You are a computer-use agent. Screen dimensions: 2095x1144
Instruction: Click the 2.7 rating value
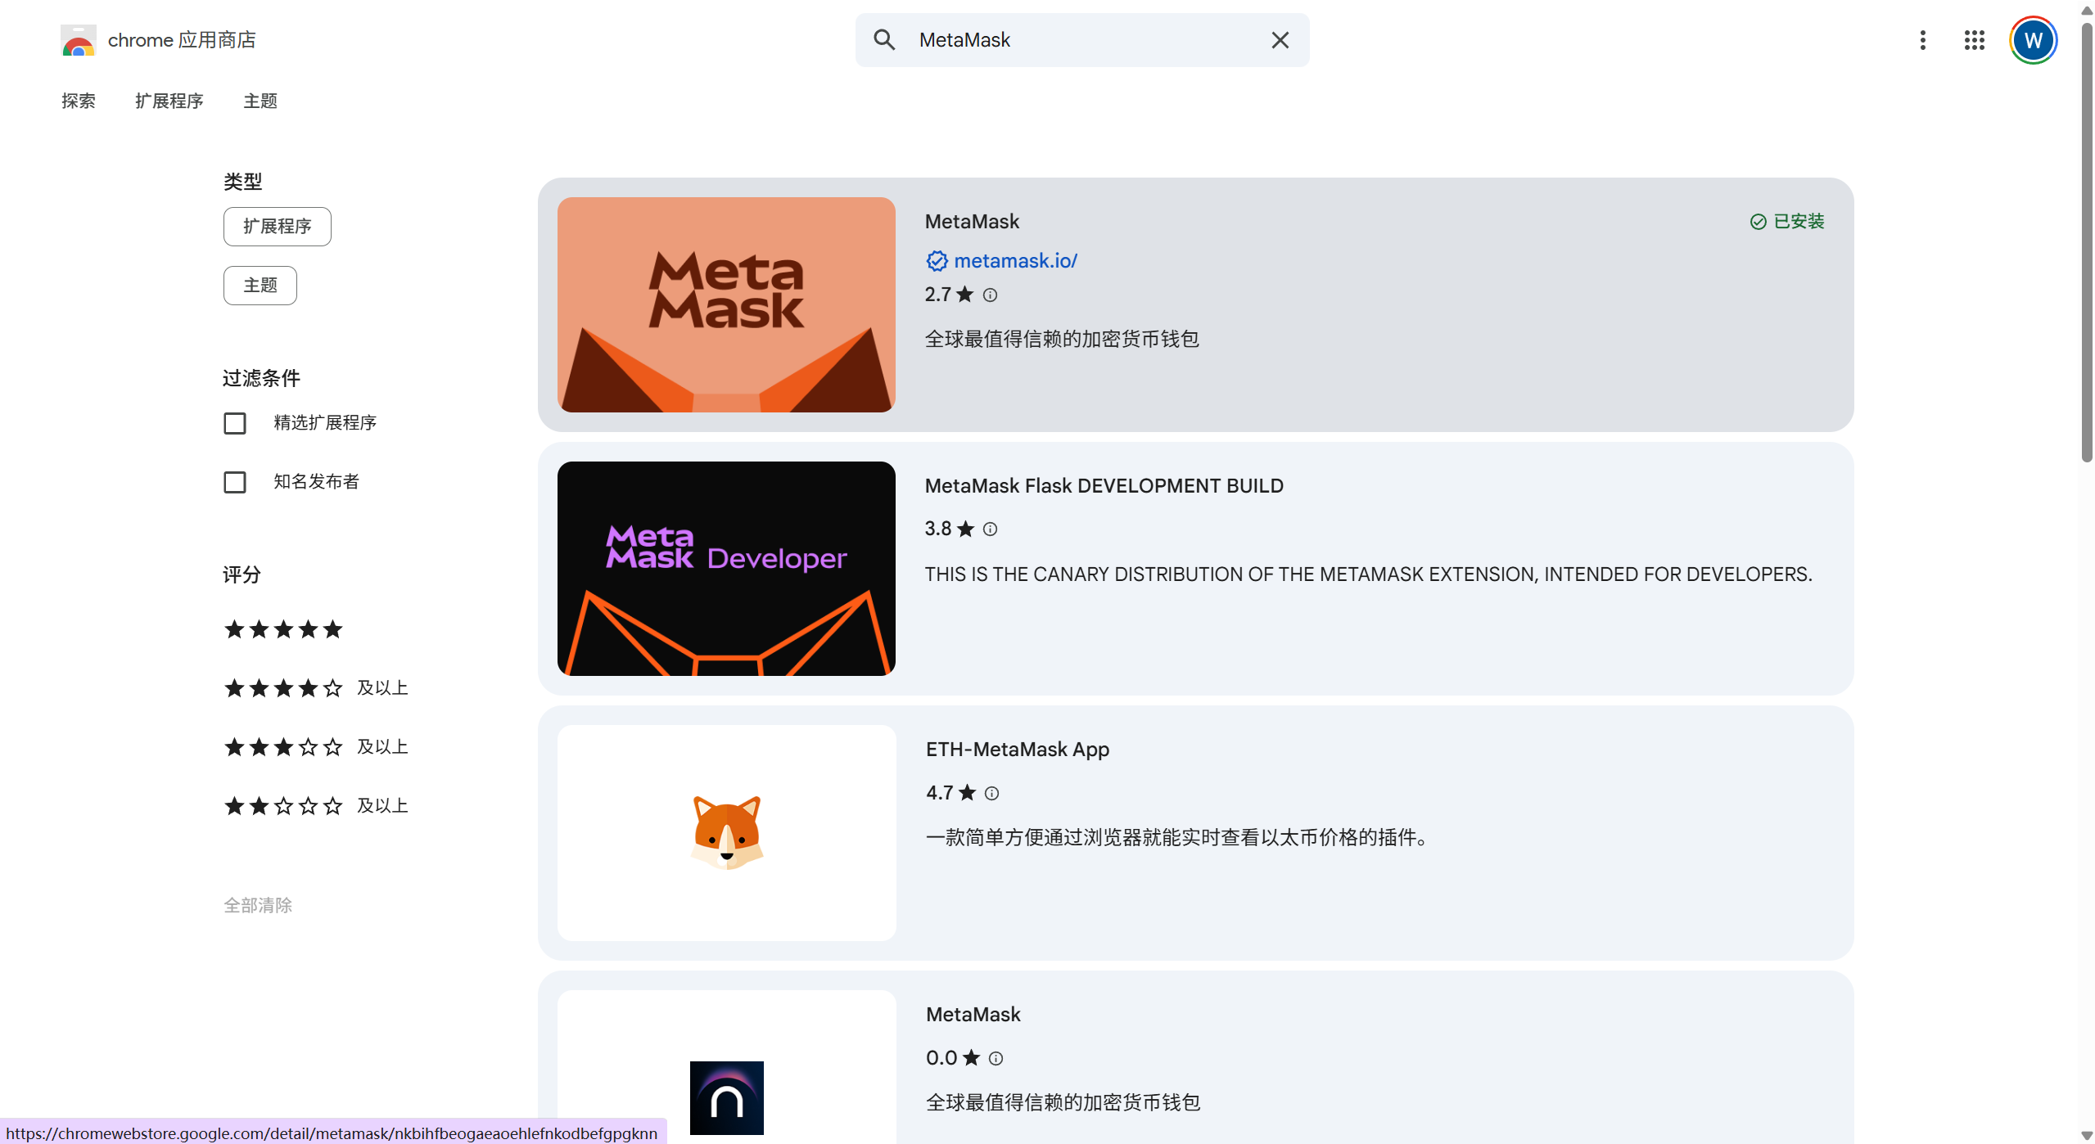(x=937, y=295)
